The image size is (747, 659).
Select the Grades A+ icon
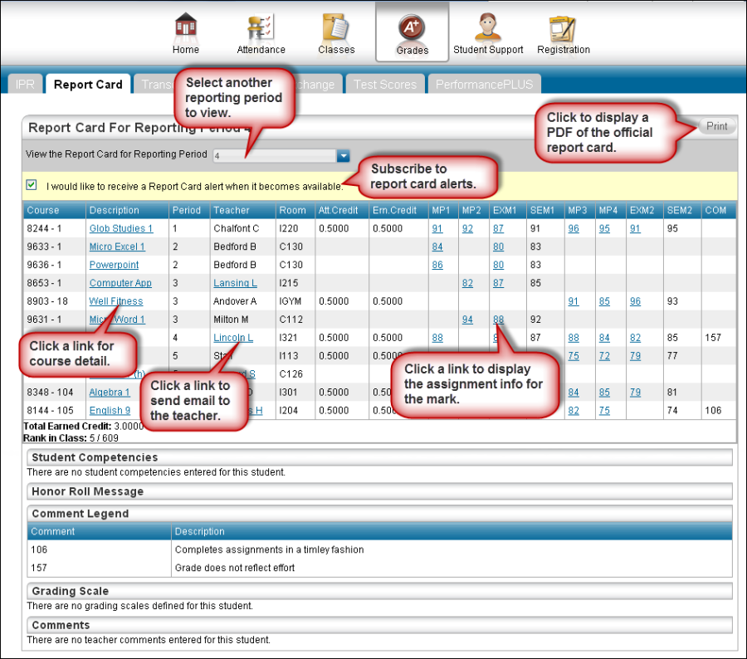[x=412, y=29]
